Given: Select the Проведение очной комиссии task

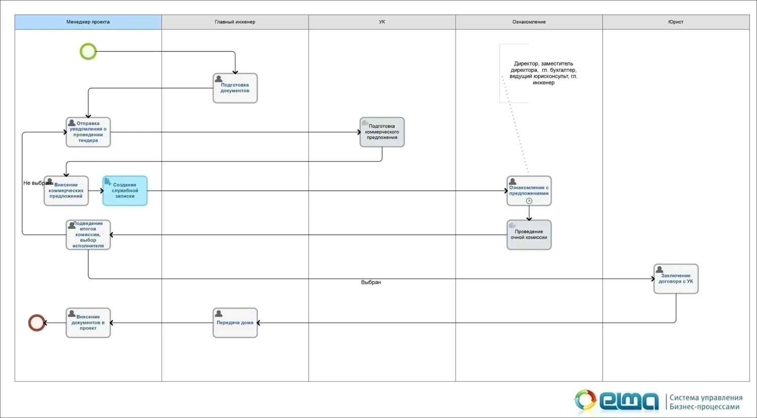Looking at the screenshot, I should [528, 235].
